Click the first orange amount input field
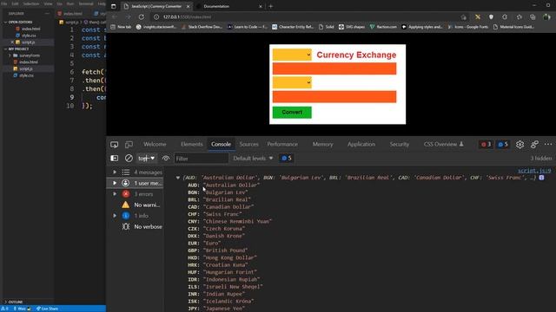 click(x=334, y=68)
